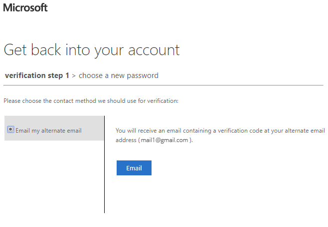The image size is (328, 227).
Task: Click the word 'account' in the heading
Action: pyautogui.click(x=154, y=50)
